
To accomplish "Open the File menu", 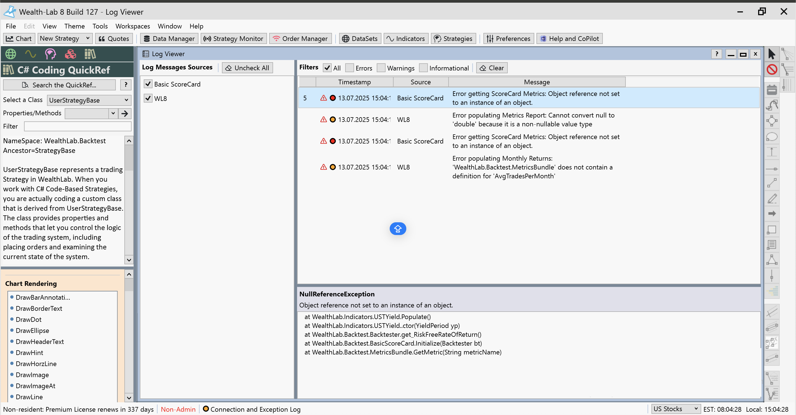I will point(11,26).
